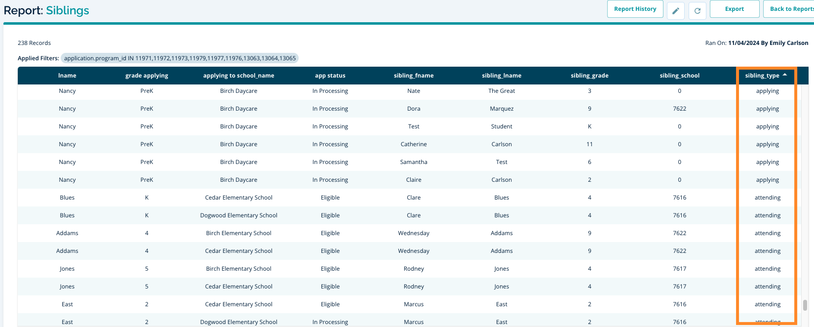Sort by applying to school_name header
This screenshot has height=327, width=814.
pyautogui.click(x=238, y=76)
